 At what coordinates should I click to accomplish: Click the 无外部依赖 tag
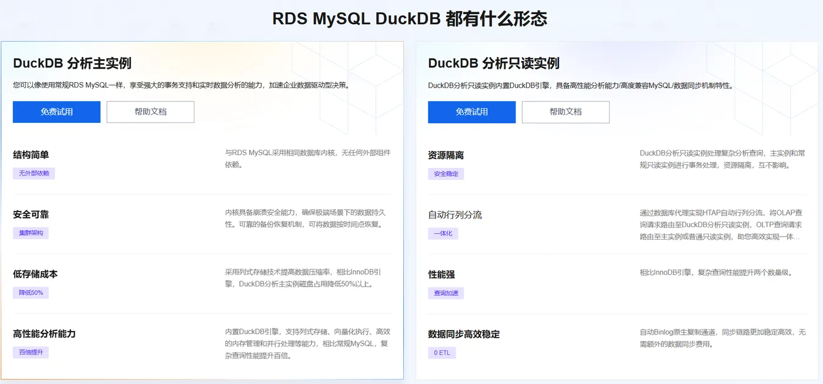click(34, 173)
